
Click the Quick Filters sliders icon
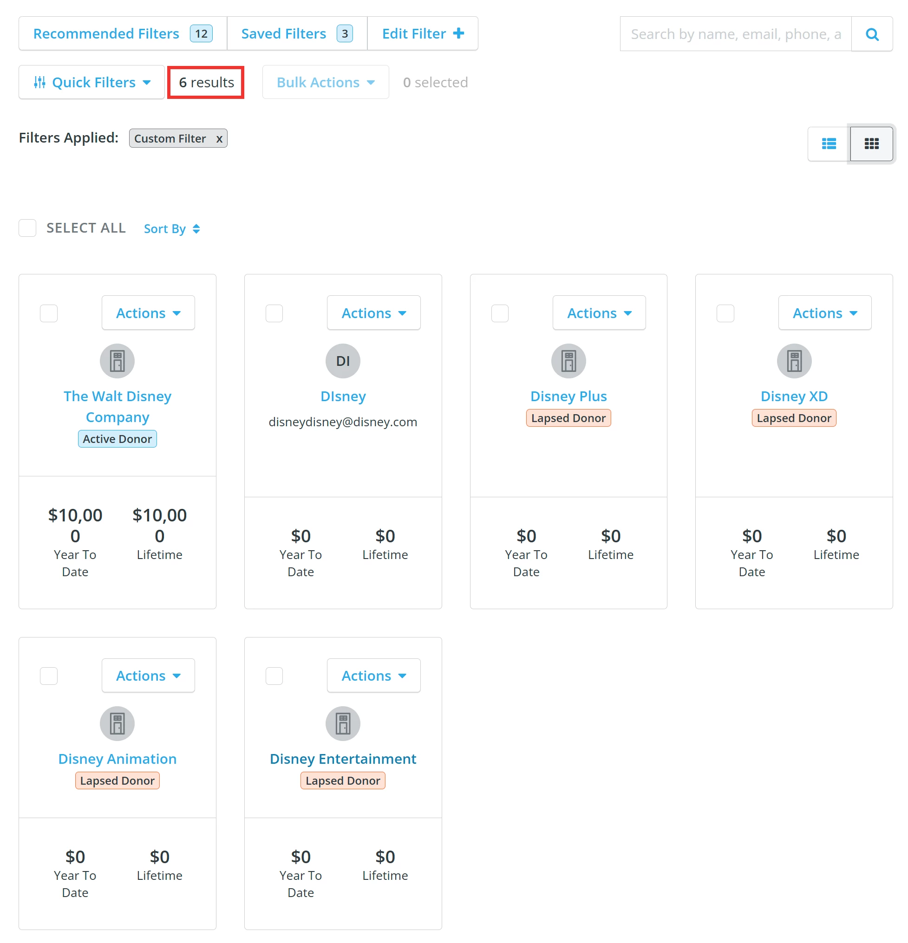39,82
